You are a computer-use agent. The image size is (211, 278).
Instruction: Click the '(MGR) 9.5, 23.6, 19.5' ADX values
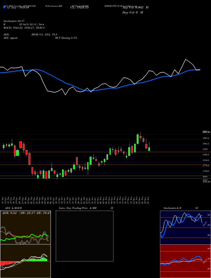44,35
